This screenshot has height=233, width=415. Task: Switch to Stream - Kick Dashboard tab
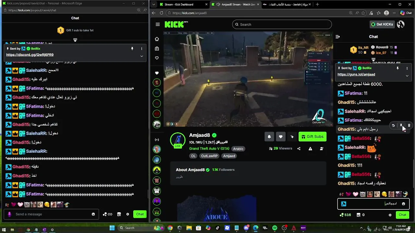(183, 5)
